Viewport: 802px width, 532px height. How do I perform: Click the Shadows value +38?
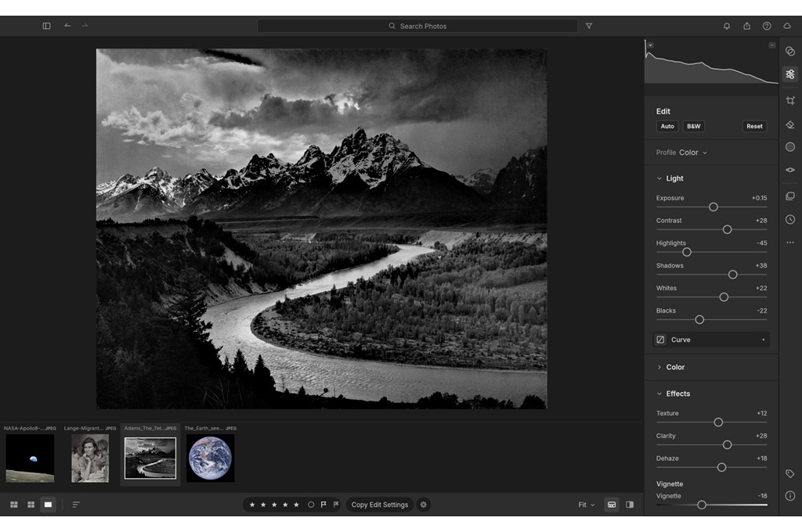pos(761,265)
